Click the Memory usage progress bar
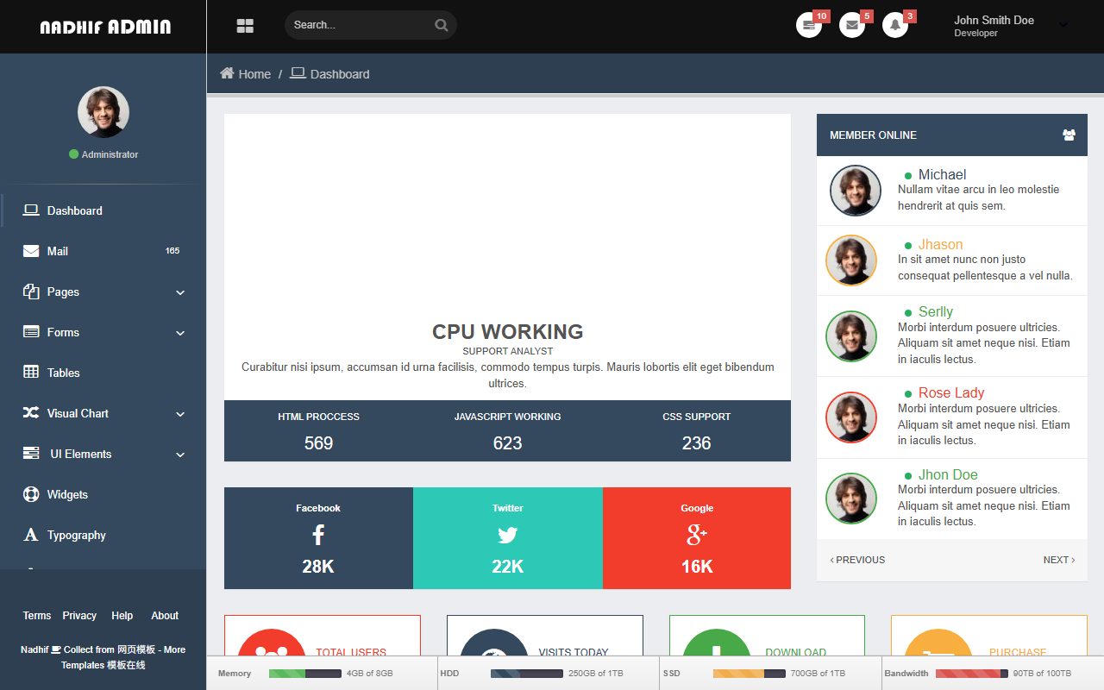This screenshot has height=690, width=1104. (305, 674)
